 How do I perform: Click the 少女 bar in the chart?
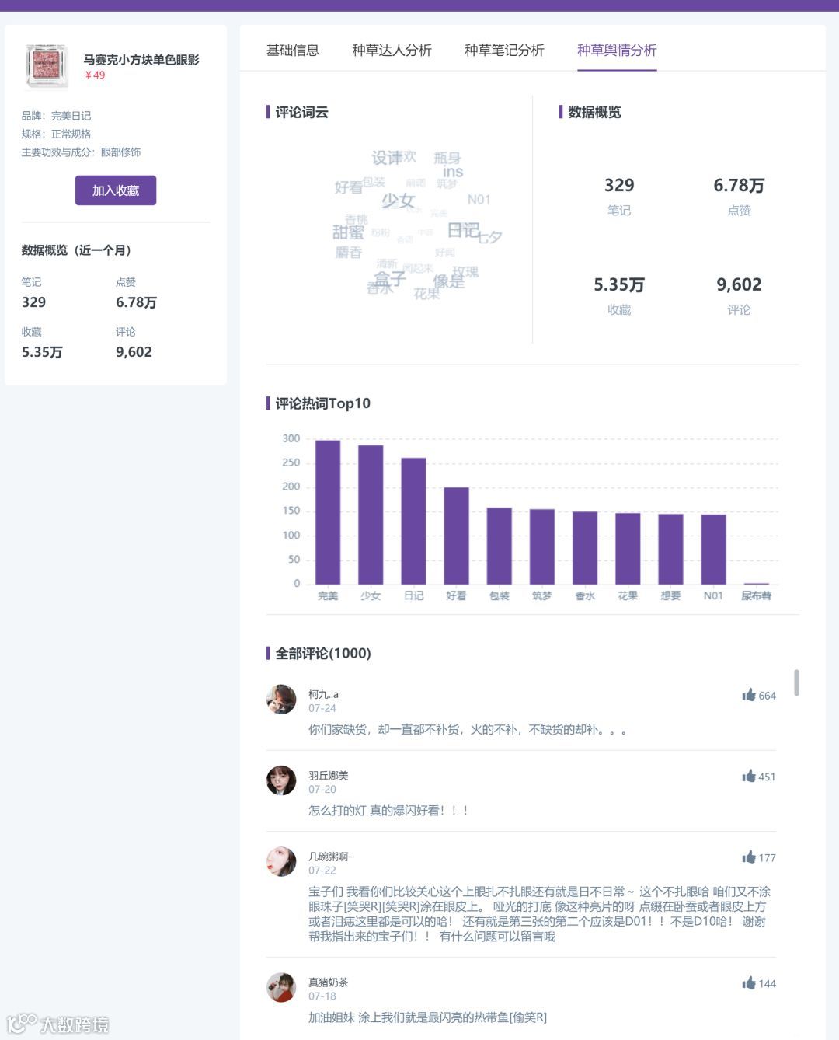pyautogui.click(x=371, y=515)
